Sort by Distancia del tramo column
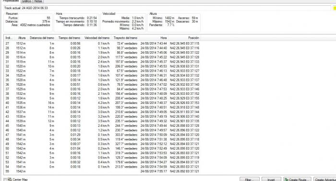This screenshot has height=181, width=336. click(42, 38)
